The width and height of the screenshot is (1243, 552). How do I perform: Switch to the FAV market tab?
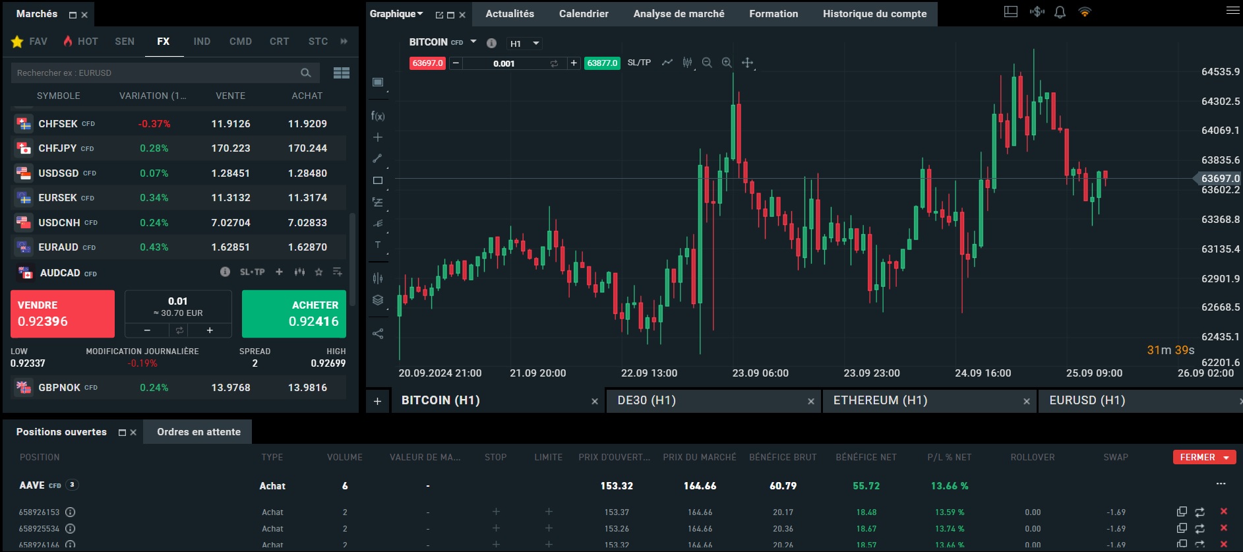click(x=30, y=42)
